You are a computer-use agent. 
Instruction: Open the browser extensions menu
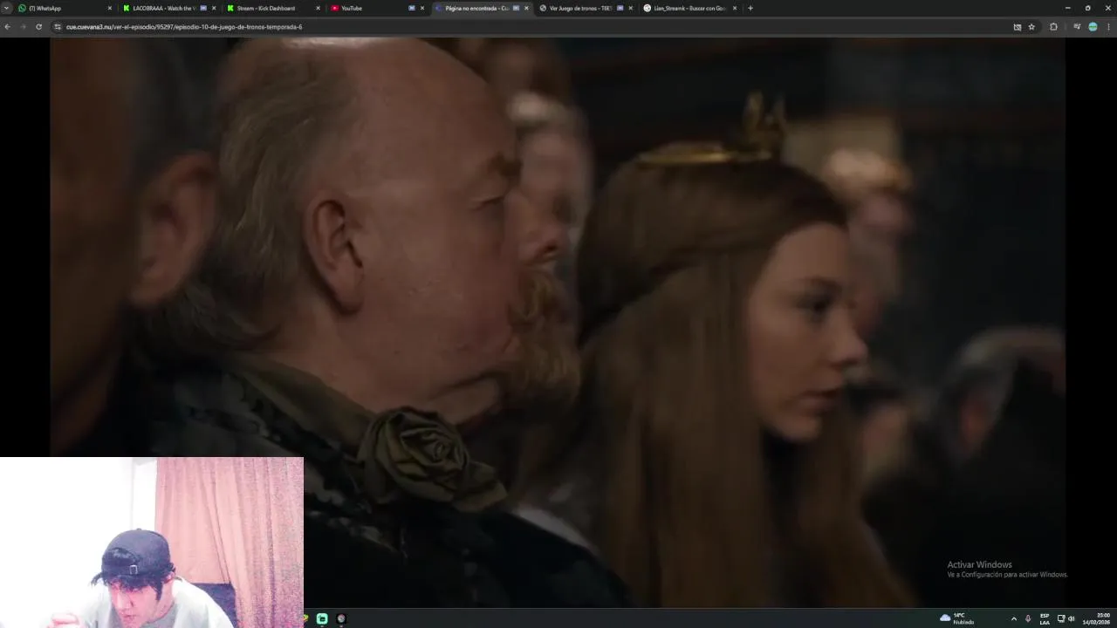tap(1053, 27)
